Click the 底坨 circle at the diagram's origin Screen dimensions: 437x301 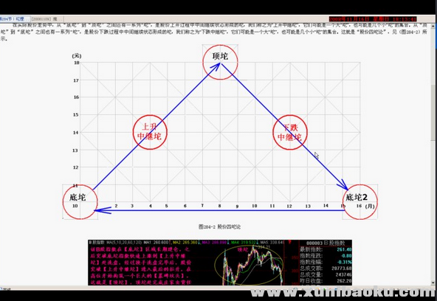[80, 202]
